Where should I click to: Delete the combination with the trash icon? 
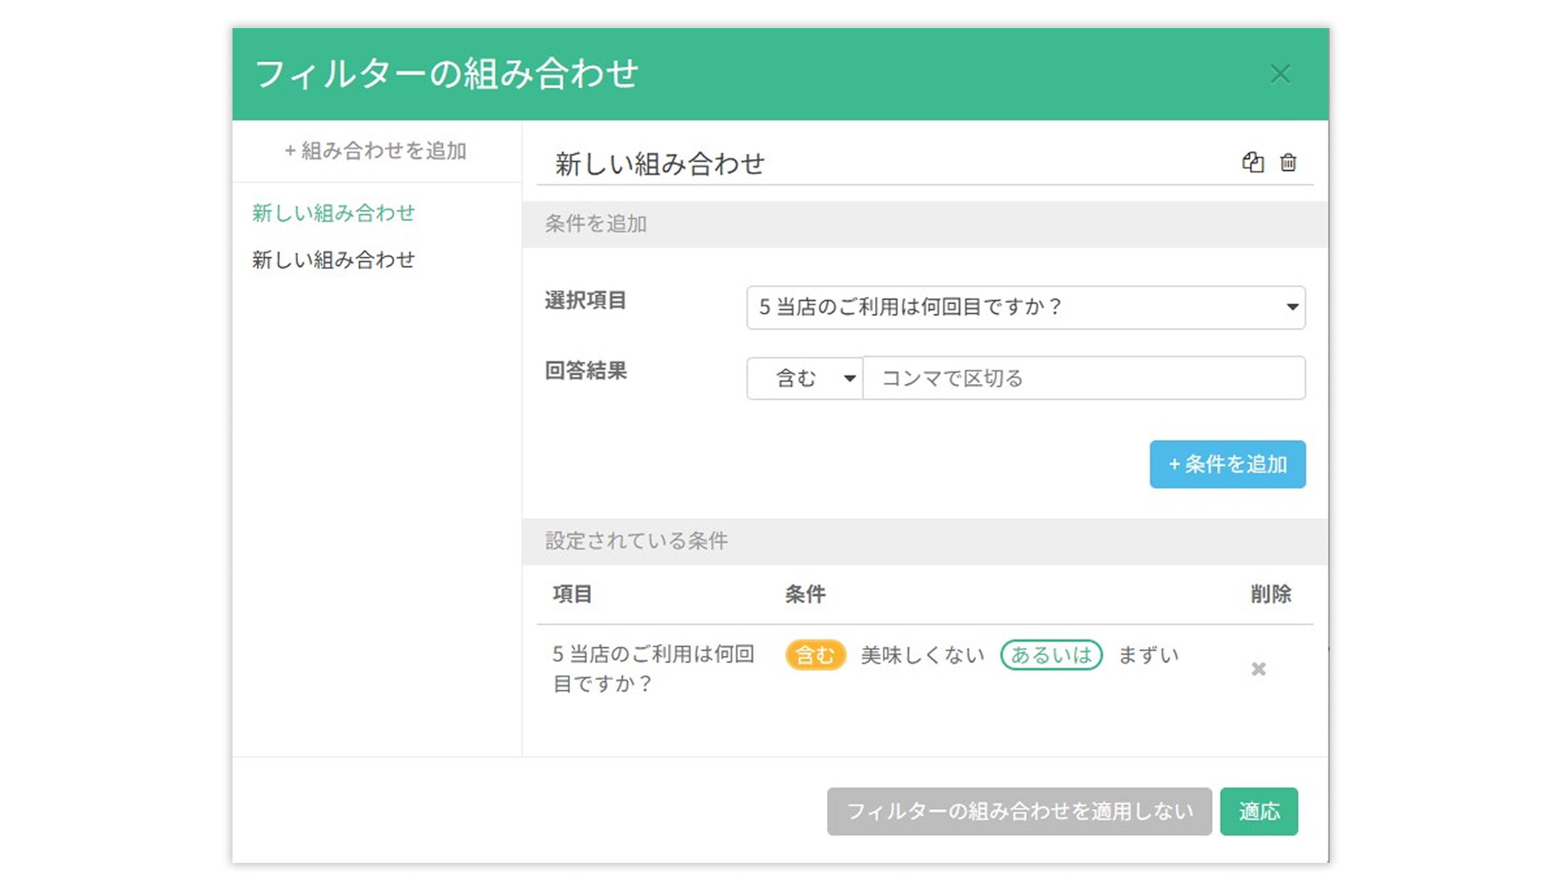pos(1288,162)
